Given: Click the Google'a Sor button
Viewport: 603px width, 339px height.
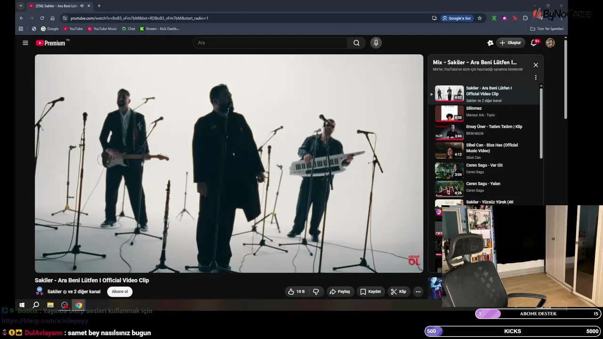Looking at the screenshot, I should tap(456, 18).
